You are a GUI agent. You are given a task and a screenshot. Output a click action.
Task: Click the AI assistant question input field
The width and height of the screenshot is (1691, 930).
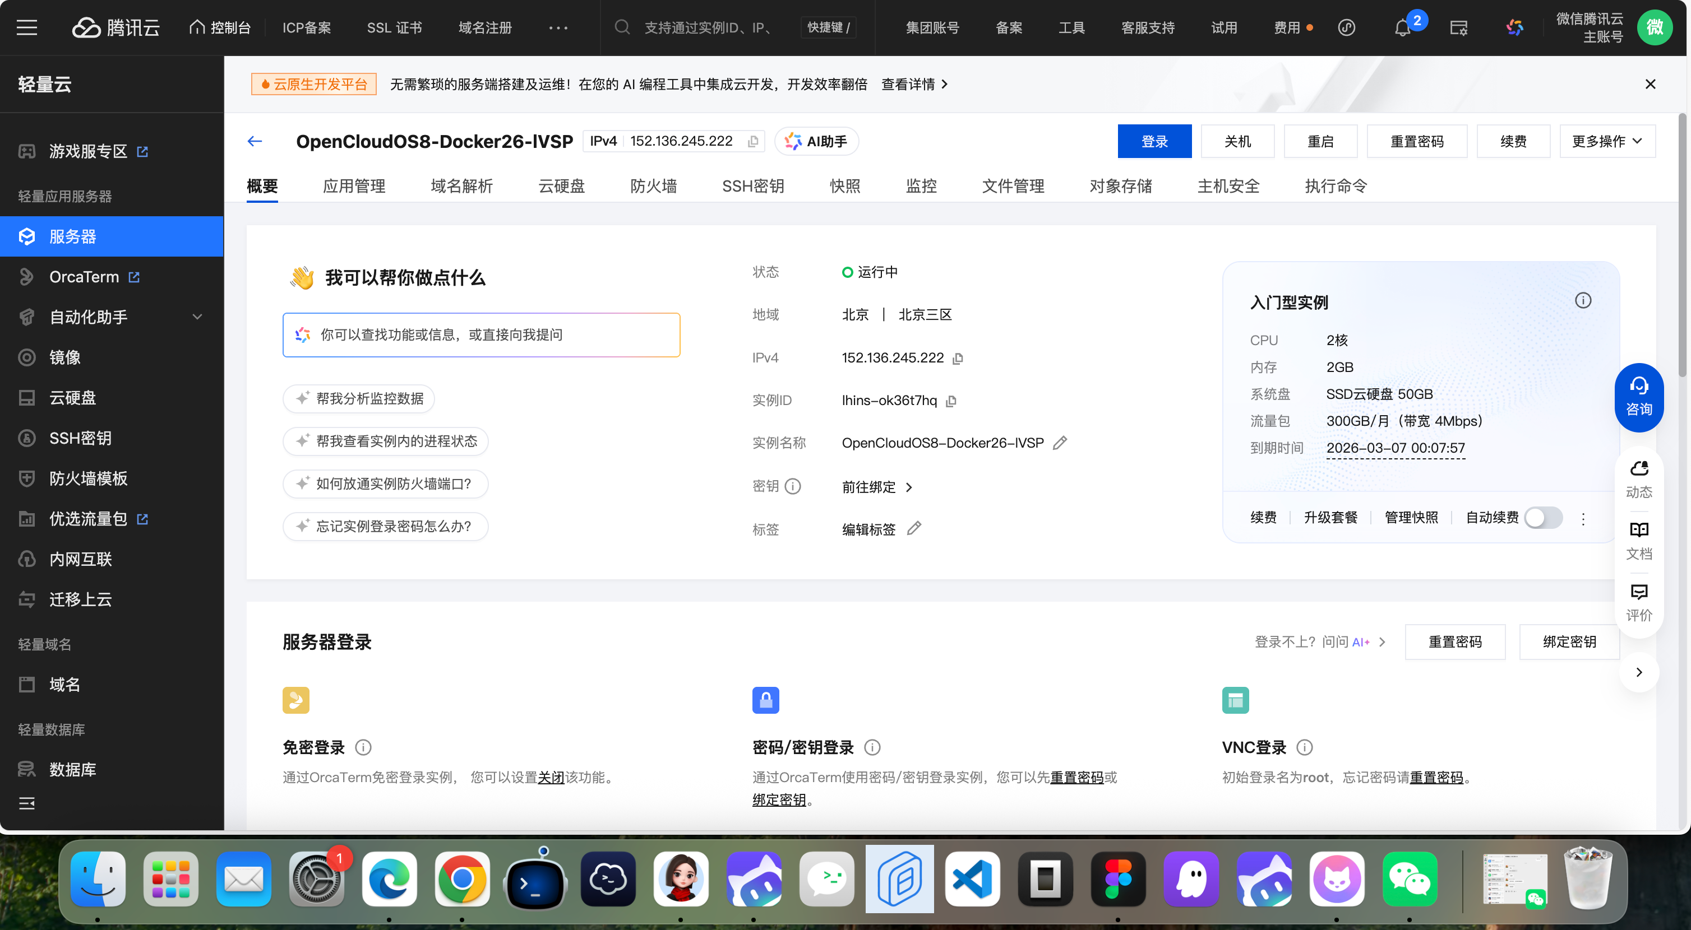coord(481,335)
